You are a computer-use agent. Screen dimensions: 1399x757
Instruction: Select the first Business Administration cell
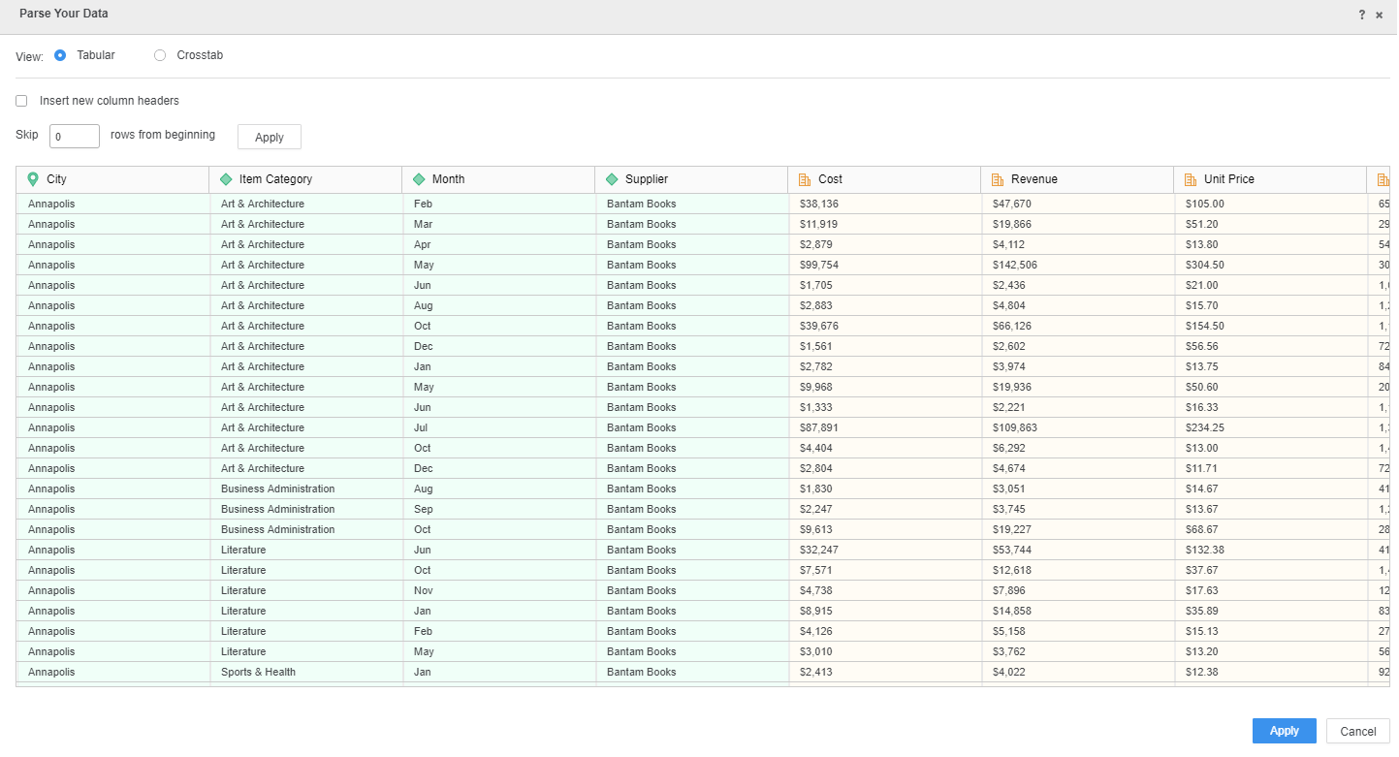coord(277,489)
